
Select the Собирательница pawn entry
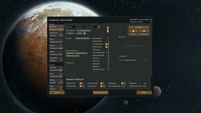pyautogui.click(x=57, y=75)
